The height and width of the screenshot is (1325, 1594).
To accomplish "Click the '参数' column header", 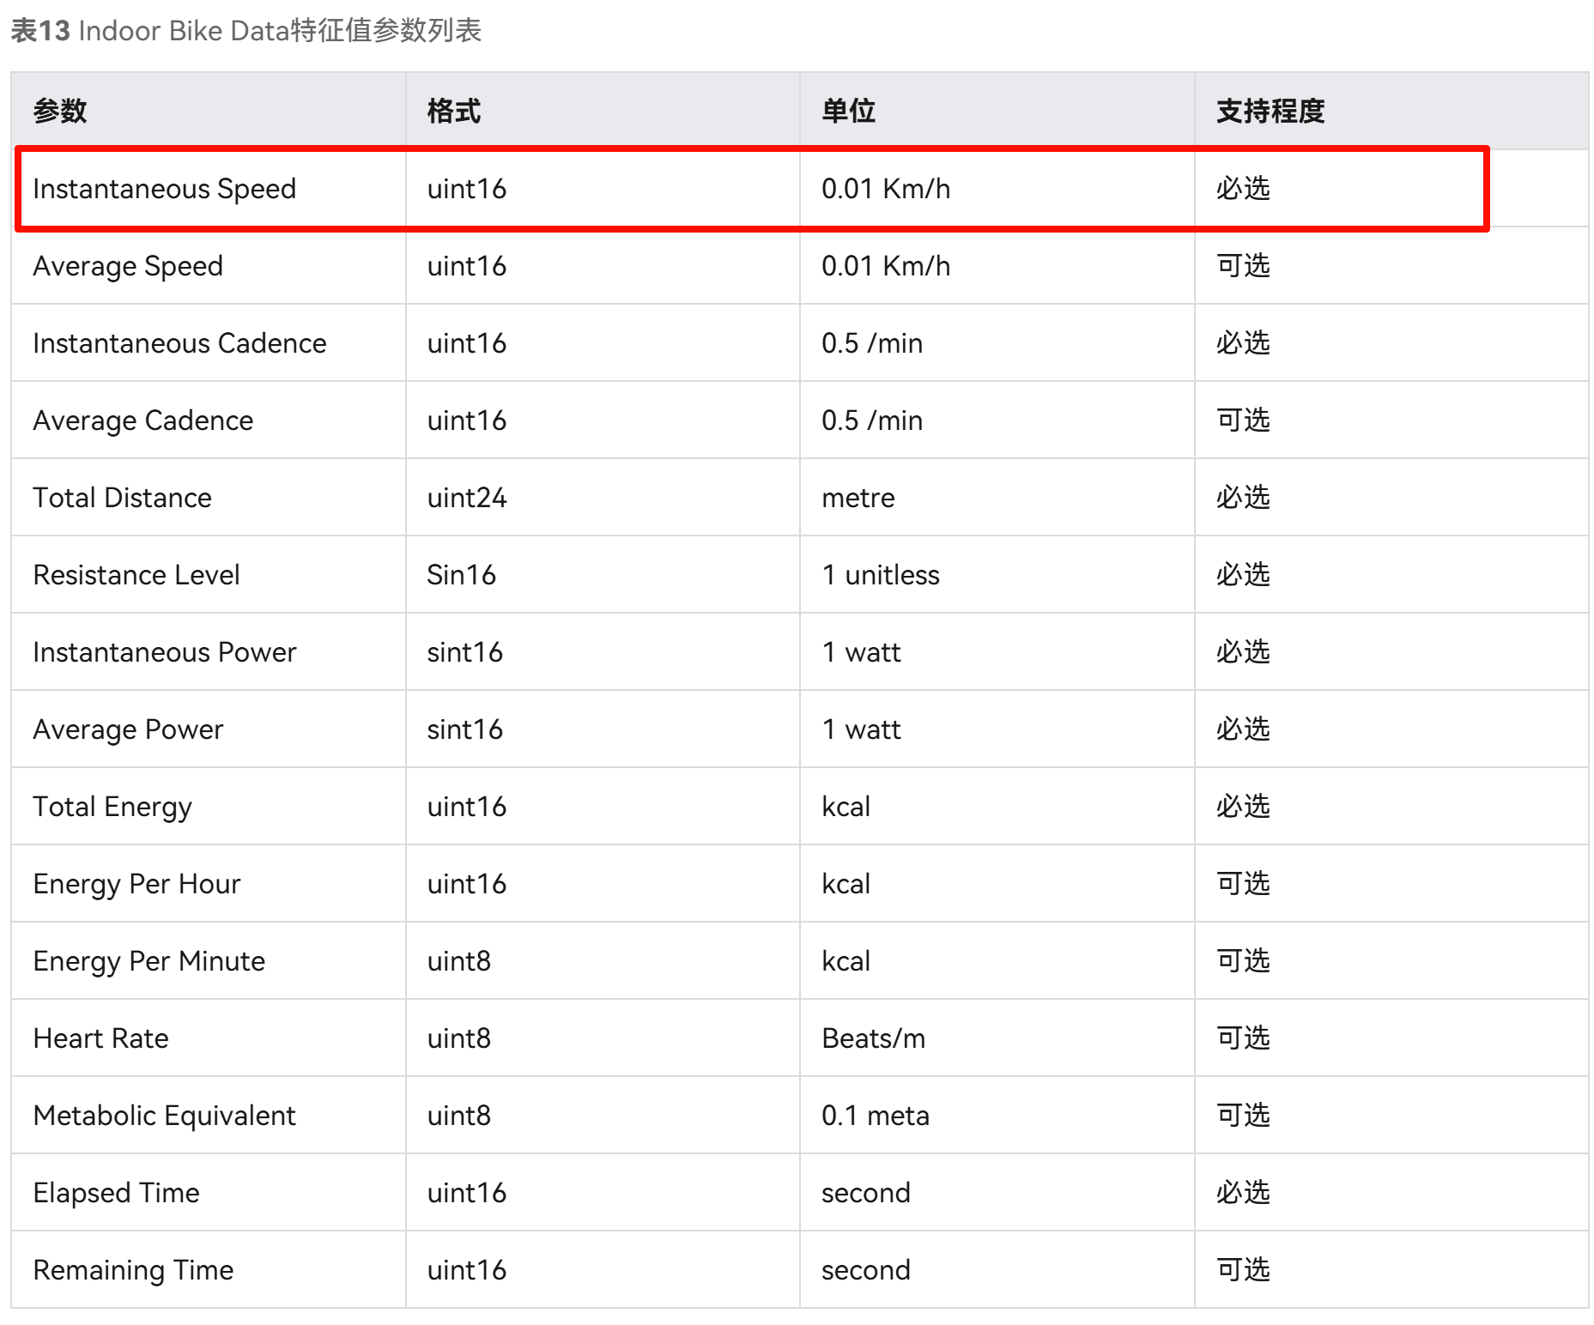I will pos(60,111).
